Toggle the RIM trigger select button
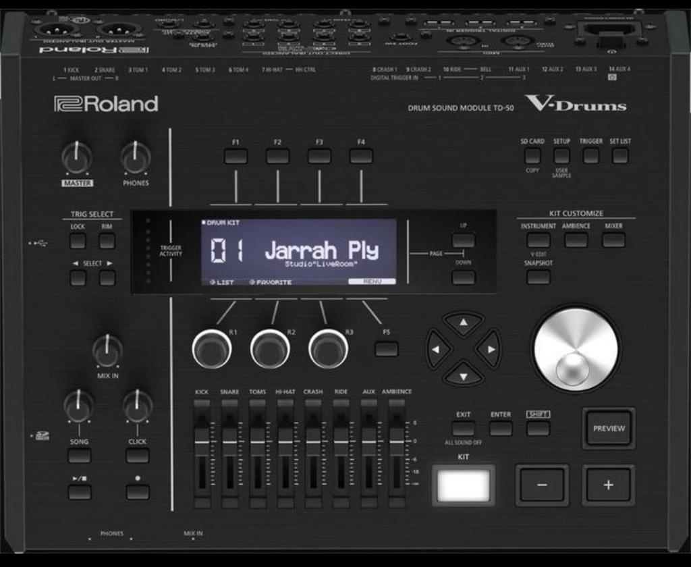 (107, 241)
